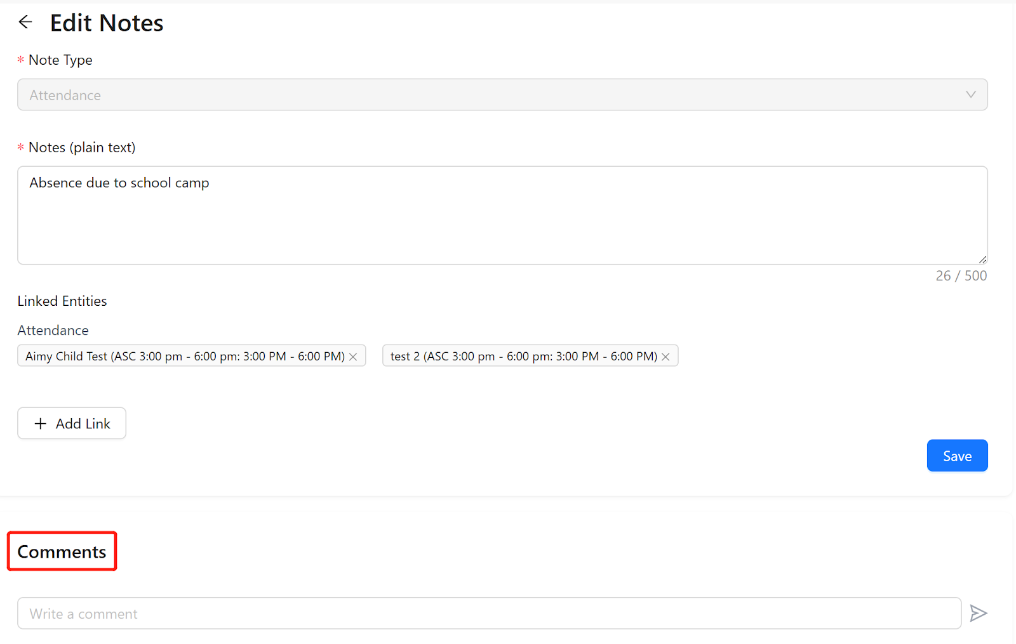Click into the Notes plain text area
The width and height of the screenshot is (1016, 644).
click(x=502, y=215)
